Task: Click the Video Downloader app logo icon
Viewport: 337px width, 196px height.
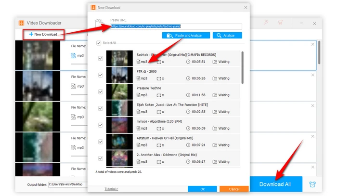Action: click(21, 23)
